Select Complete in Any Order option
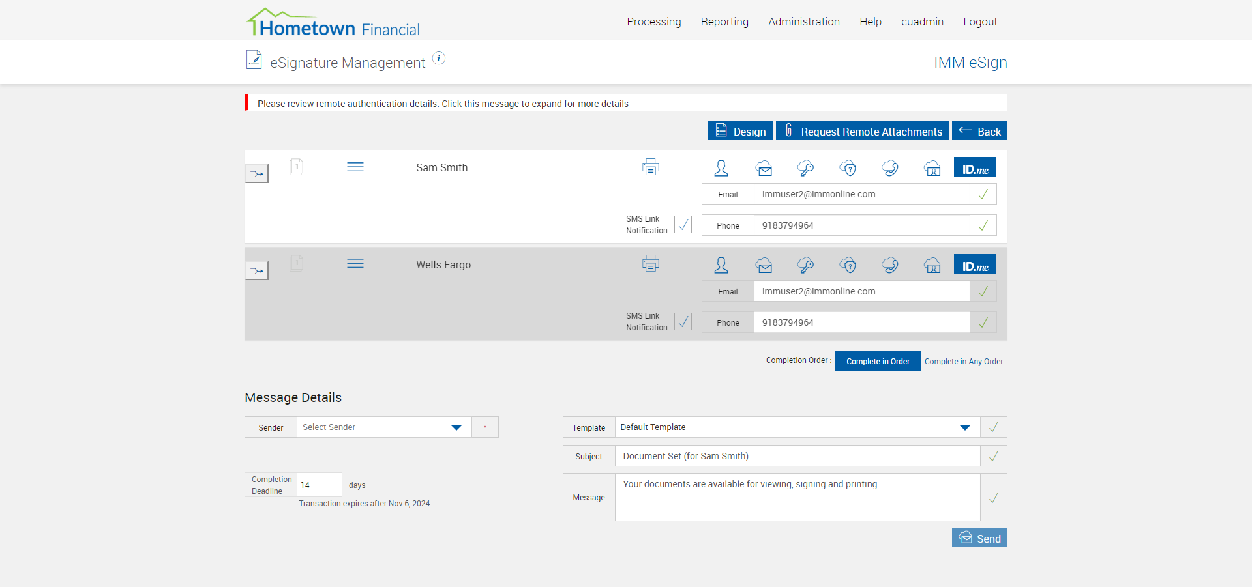This screenshot has height=587, width=1252. (963, 361)
